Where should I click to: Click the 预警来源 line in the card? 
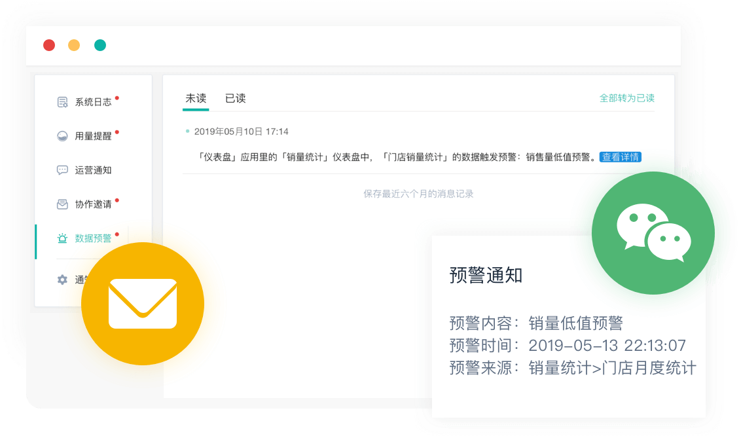572,368
